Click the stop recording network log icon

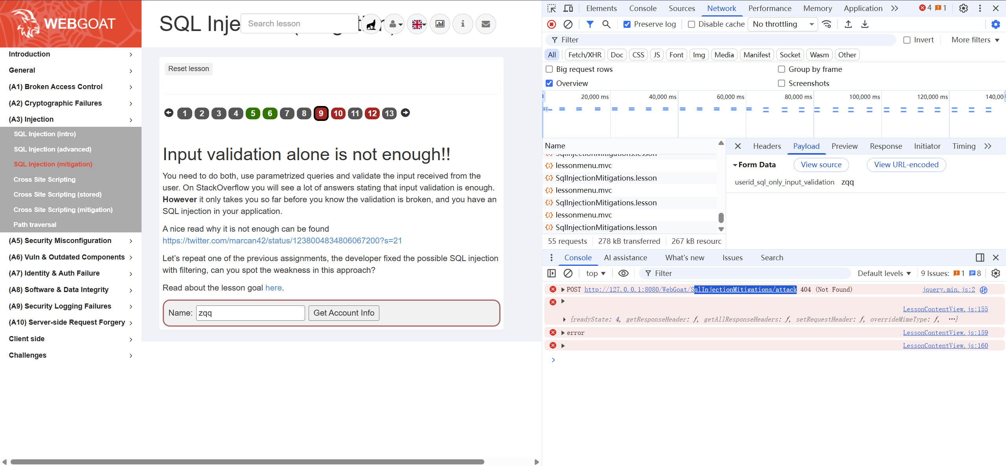(552, 24)
